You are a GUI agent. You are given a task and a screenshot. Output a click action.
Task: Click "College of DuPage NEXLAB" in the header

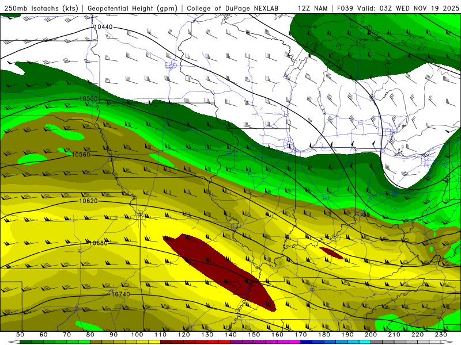point(233,8)
